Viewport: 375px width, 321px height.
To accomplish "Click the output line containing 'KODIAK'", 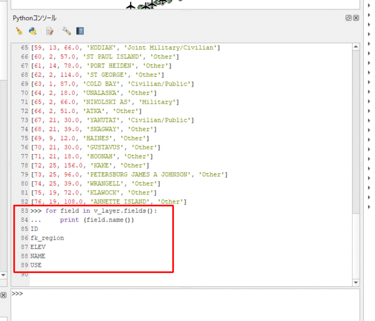I will (125, 47).
